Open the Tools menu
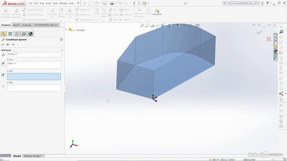287x161 pixels. point(55,3)
